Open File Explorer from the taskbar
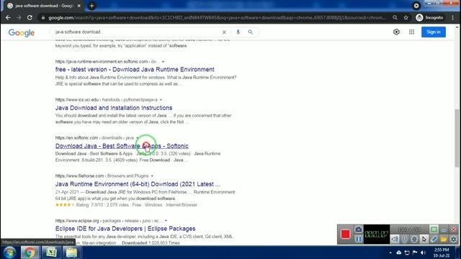Viewport: 461px width, 259px height. 71,253
